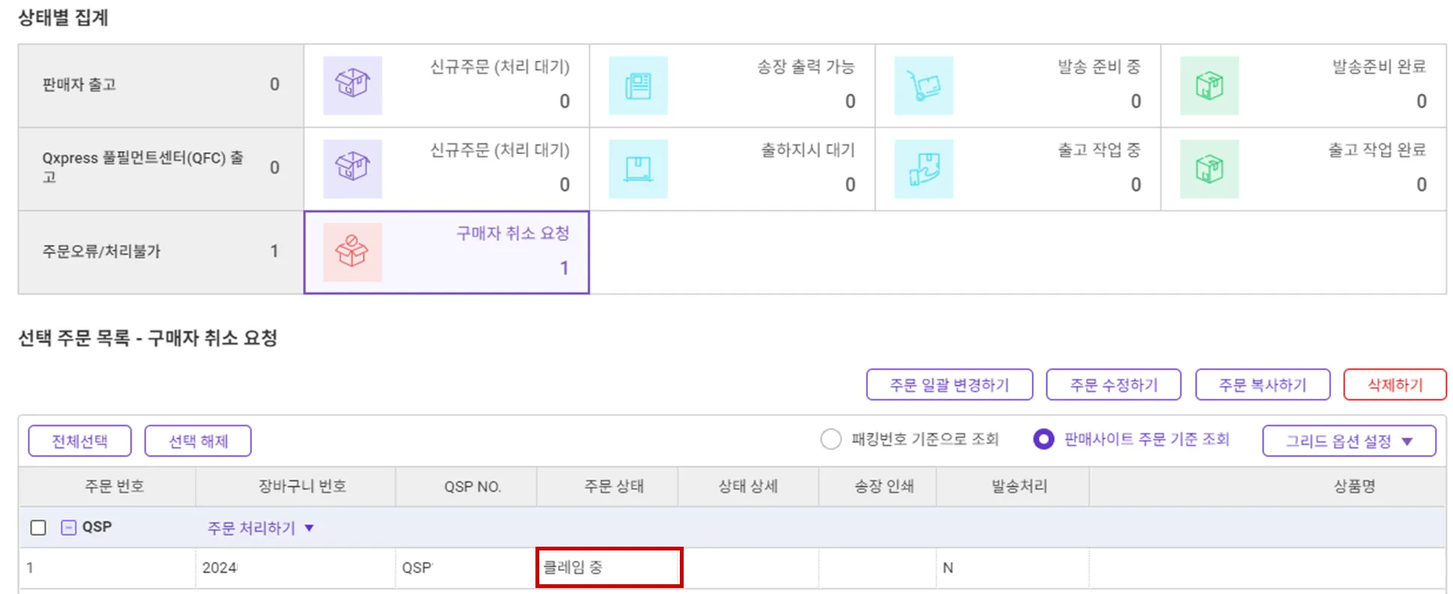Click the 구매자 취소 요청 red box icon
The height and width of the screenshot is (594, 1453).
[352, 252]
